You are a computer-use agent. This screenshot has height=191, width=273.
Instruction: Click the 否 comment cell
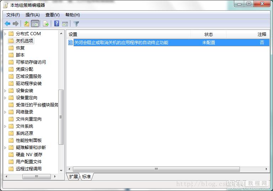262,43
